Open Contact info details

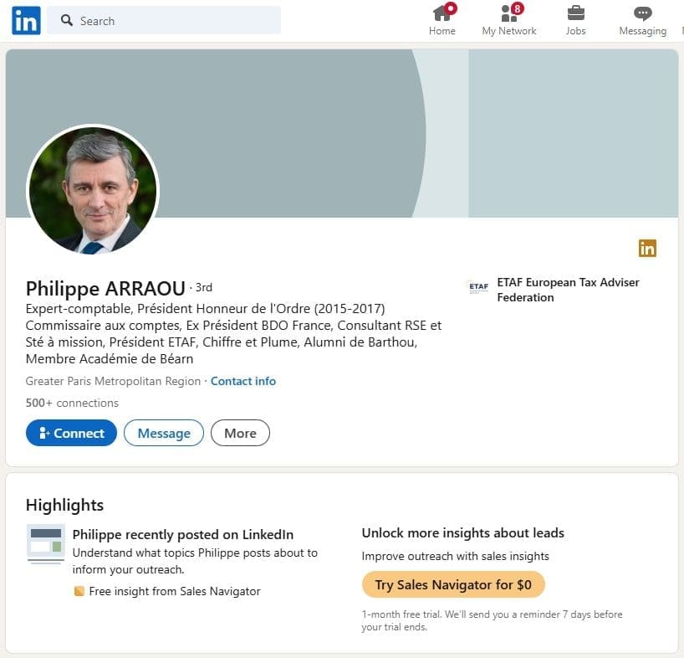[x=242, y=381]
